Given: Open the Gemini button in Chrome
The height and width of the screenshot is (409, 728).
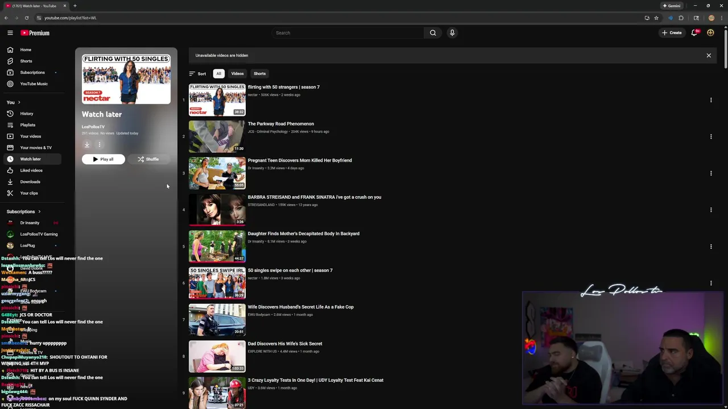Looking at the screenshot, I should coord(671,6).
